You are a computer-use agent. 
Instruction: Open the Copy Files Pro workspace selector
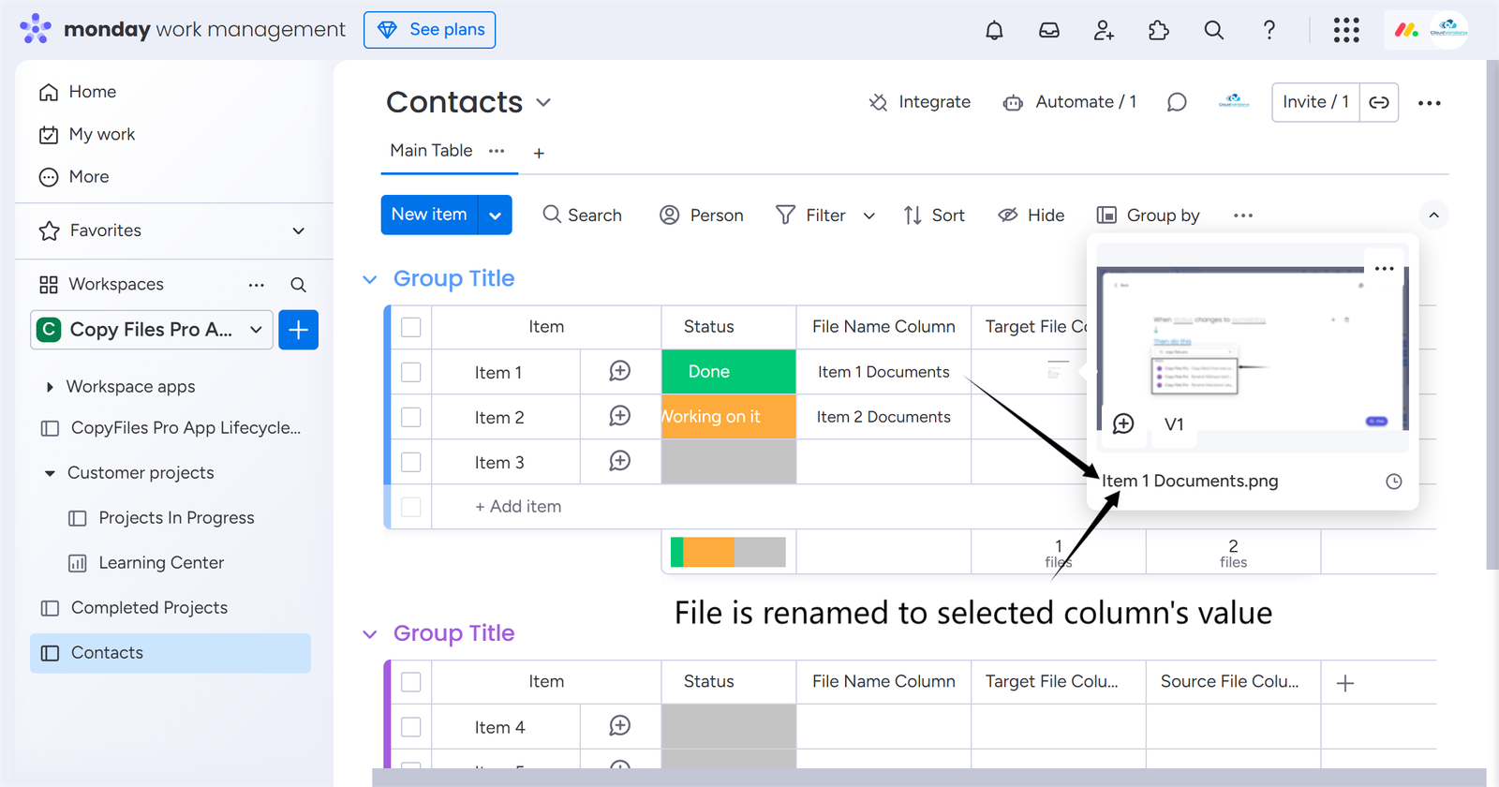[152, 330]
